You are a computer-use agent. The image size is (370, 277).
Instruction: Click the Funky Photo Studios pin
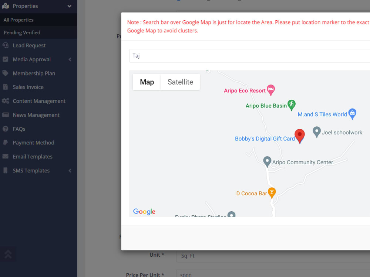coord(232,214)
